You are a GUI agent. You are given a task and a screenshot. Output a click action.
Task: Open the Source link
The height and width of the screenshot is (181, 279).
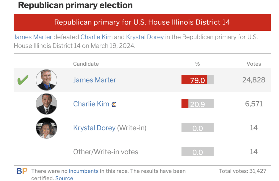point(64,178)
